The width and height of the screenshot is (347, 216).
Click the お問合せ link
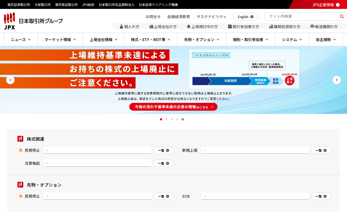(153, 16)
